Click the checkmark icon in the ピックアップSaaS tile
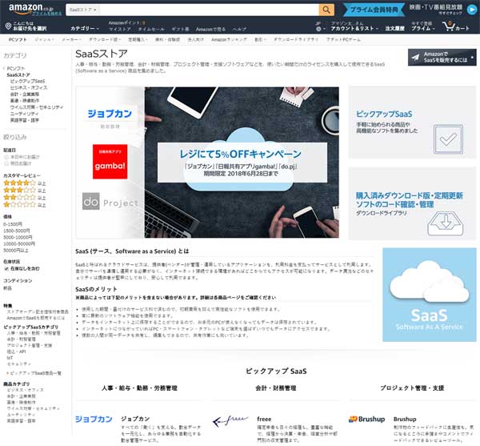Screen dimensions: 480x446 [448, 139]
